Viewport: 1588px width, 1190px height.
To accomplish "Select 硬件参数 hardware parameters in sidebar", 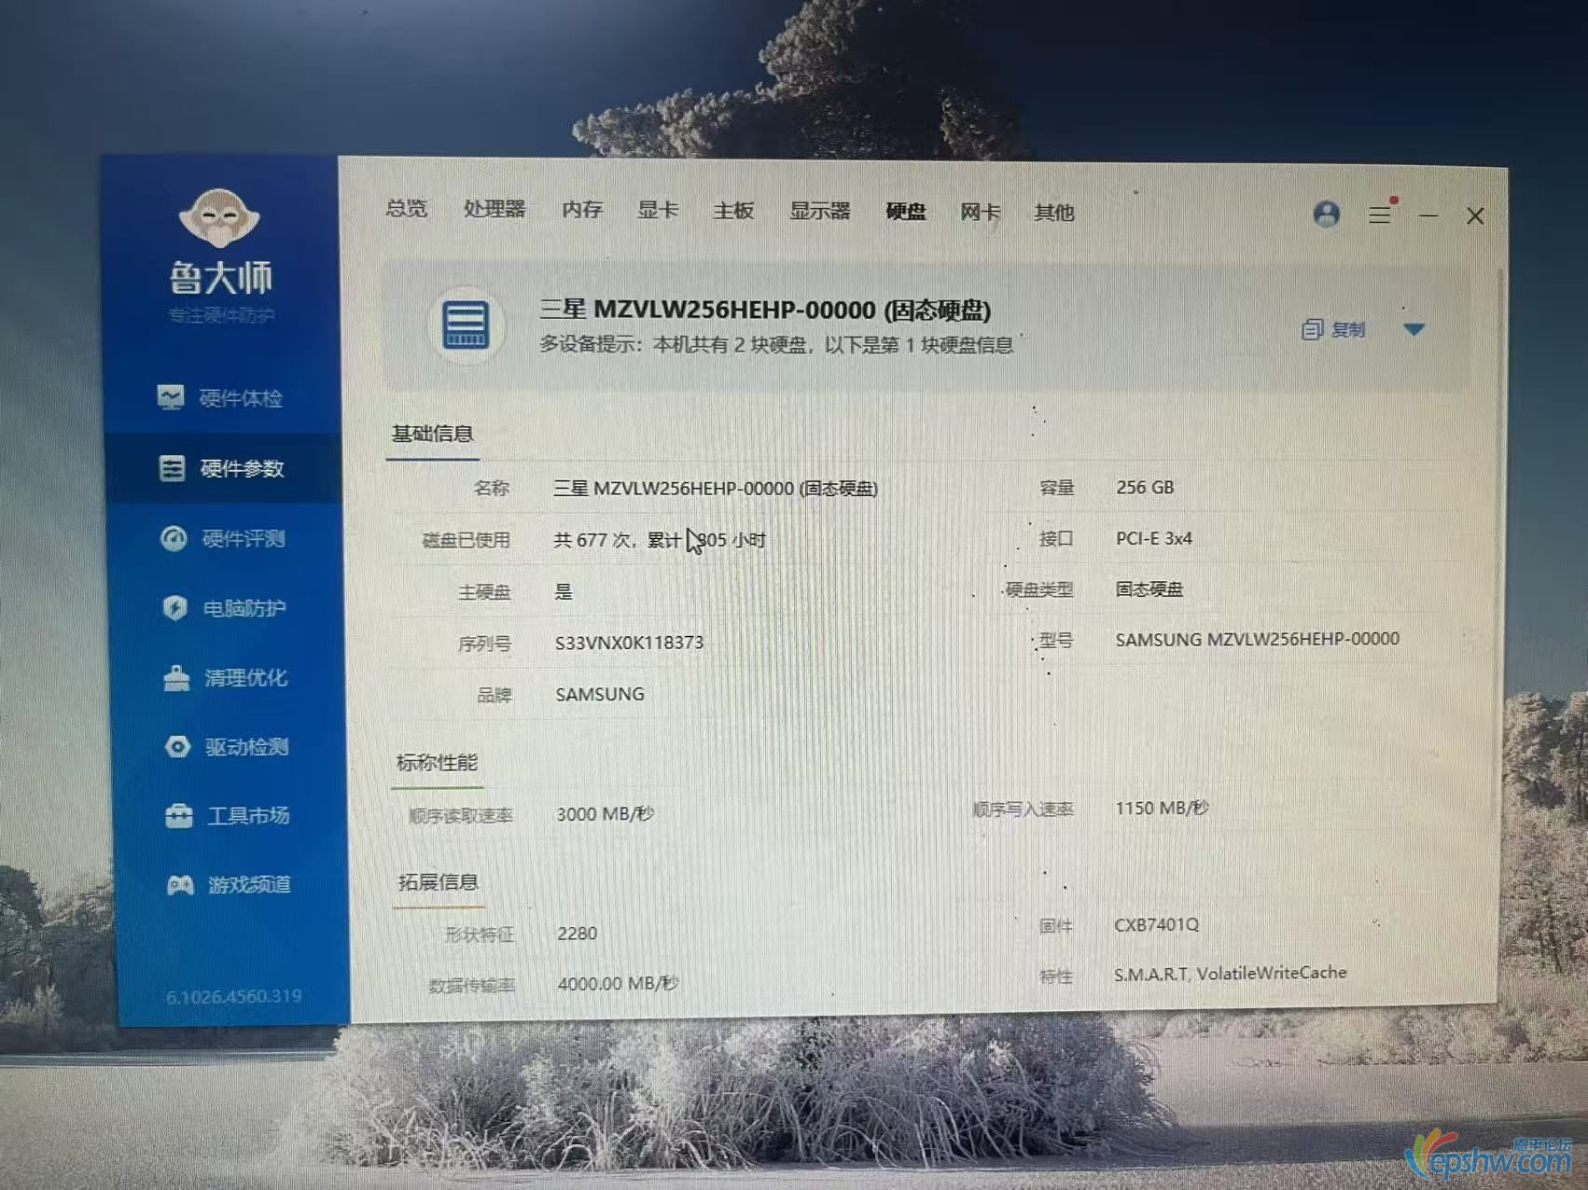I will point(223,468).
